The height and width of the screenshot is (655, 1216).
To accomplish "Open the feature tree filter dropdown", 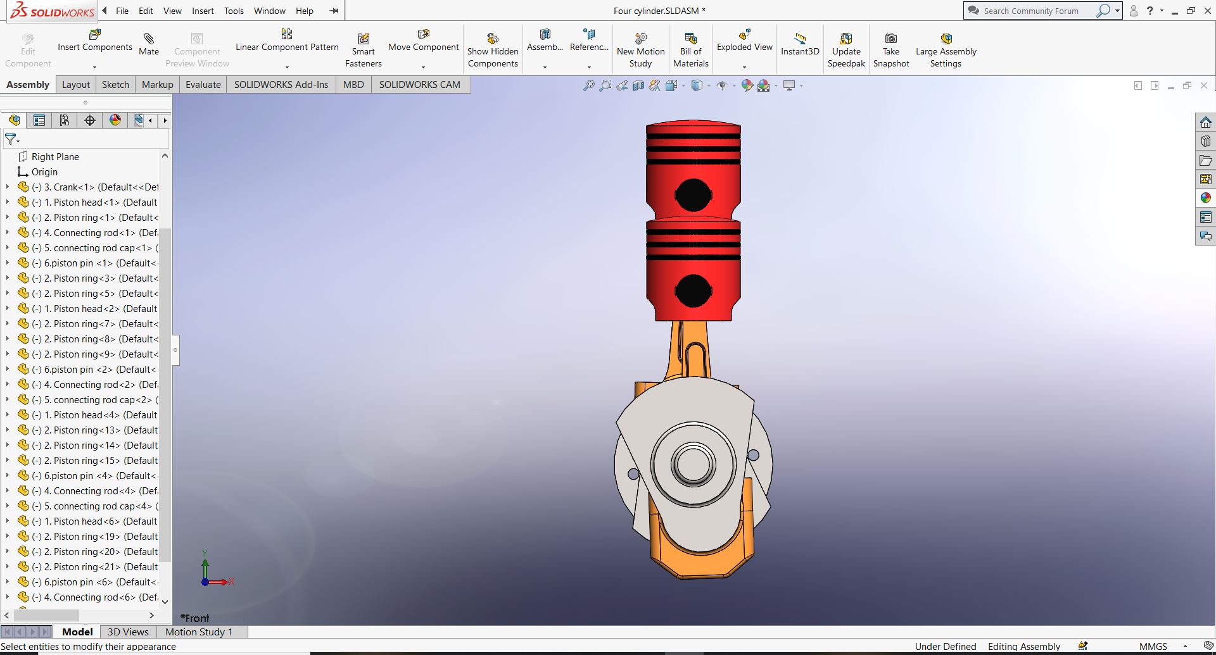I will tap(12, 139).
